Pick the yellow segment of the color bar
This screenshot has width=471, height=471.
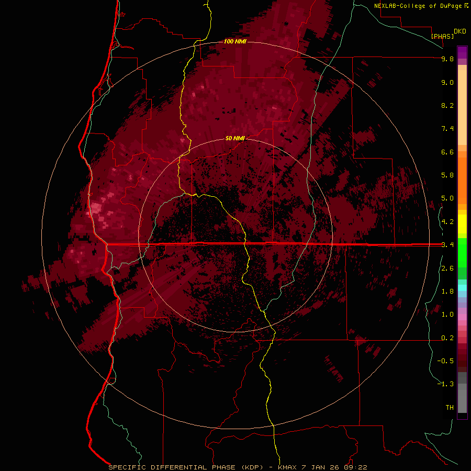462,224
